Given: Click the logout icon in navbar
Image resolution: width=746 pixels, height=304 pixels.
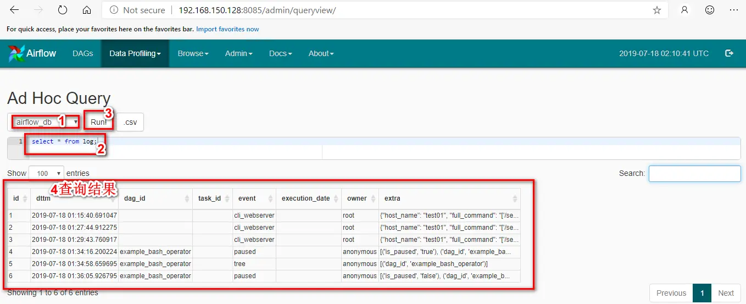Looking at the screenshot, I should (730, 53).
